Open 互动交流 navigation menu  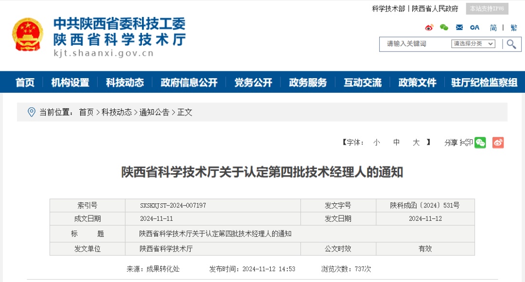pyautogui.click(x=363, y=83)
